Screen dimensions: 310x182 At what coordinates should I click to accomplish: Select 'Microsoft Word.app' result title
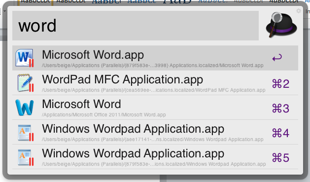click(x=93, y=55)
